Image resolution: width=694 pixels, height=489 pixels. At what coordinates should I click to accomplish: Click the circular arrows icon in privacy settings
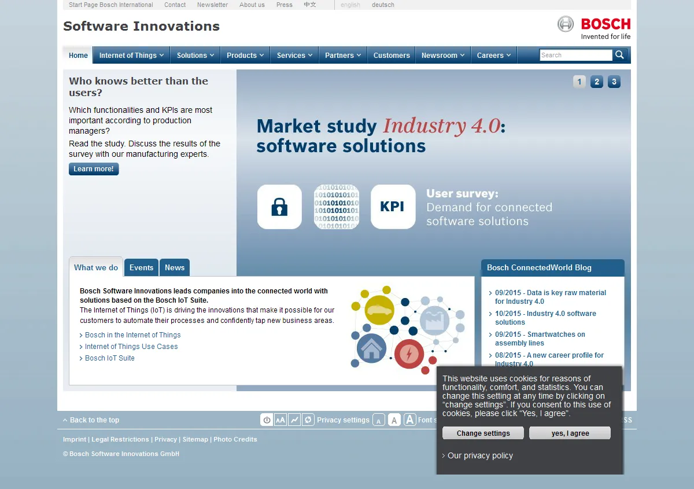(308, 420)
